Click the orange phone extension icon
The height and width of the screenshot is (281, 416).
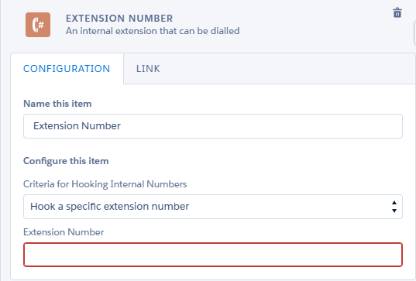(38, 25)
